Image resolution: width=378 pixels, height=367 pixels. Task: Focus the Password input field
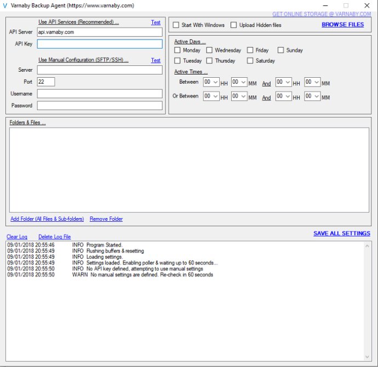100,105
